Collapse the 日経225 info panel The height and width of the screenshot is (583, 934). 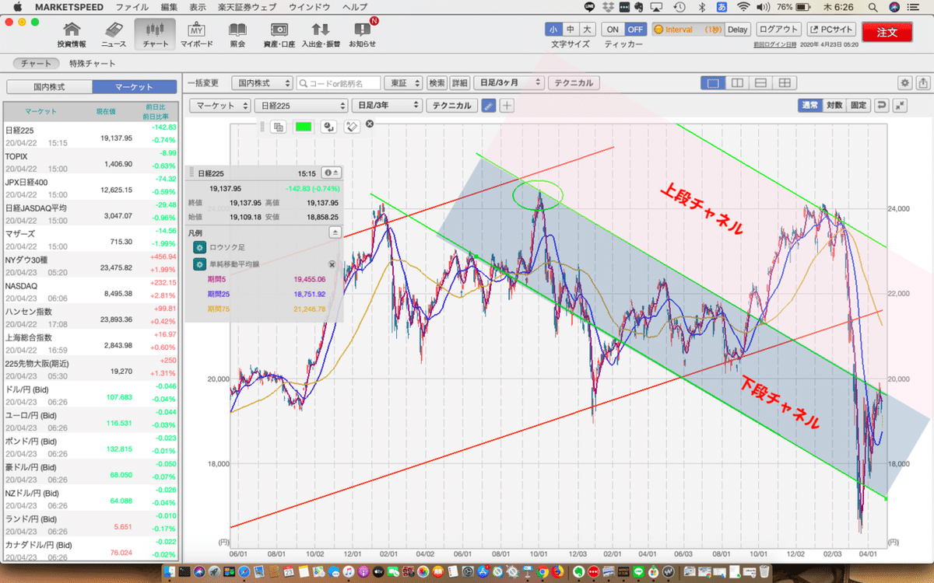pos(331,173)
